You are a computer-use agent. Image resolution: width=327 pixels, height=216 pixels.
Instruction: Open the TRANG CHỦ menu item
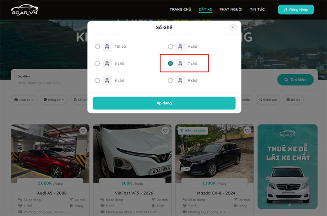pyautogui.click(x=180, y=9)
